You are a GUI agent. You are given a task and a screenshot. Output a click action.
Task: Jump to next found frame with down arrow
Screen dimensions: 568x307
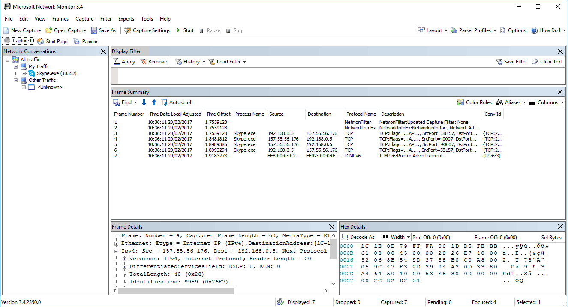pos(144,102)
